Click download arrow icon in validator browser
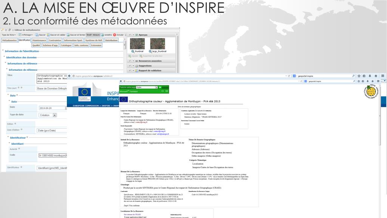The height and width of the screenshot is (218, 387). pyautogui.click(x=370, y=76)
